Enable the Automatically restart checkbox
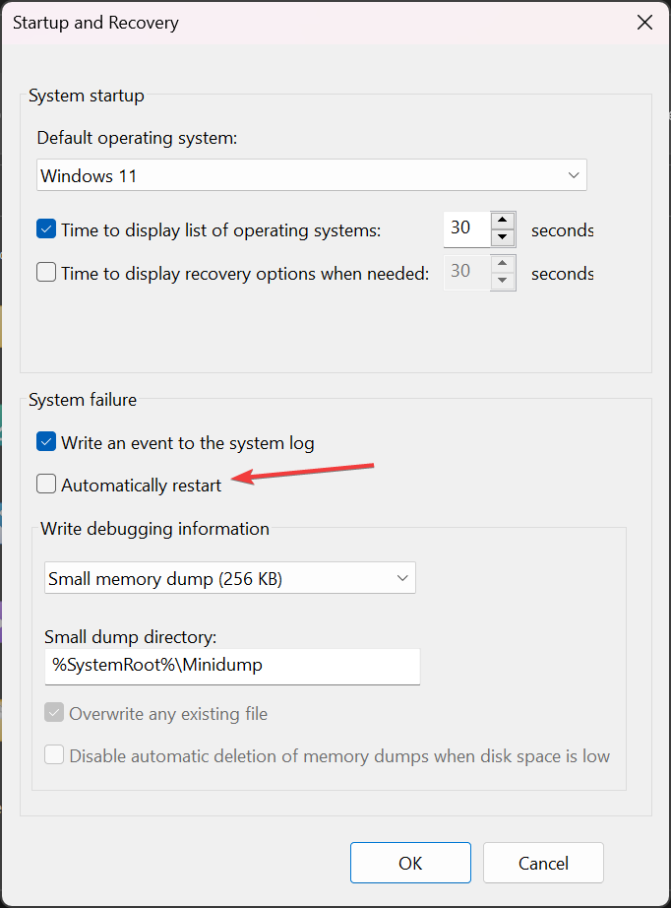671x908 pixels. pyautogui.click(x=46, y=484)
